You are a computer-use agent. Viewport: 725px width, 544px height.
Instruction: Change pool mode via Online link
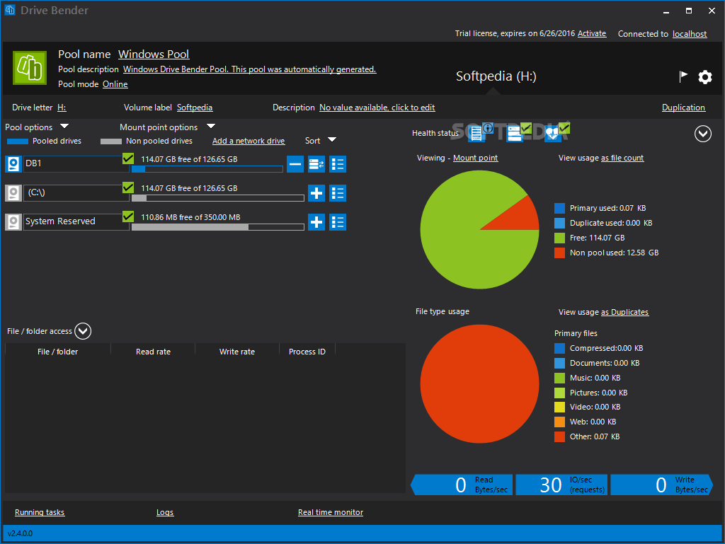115,84
